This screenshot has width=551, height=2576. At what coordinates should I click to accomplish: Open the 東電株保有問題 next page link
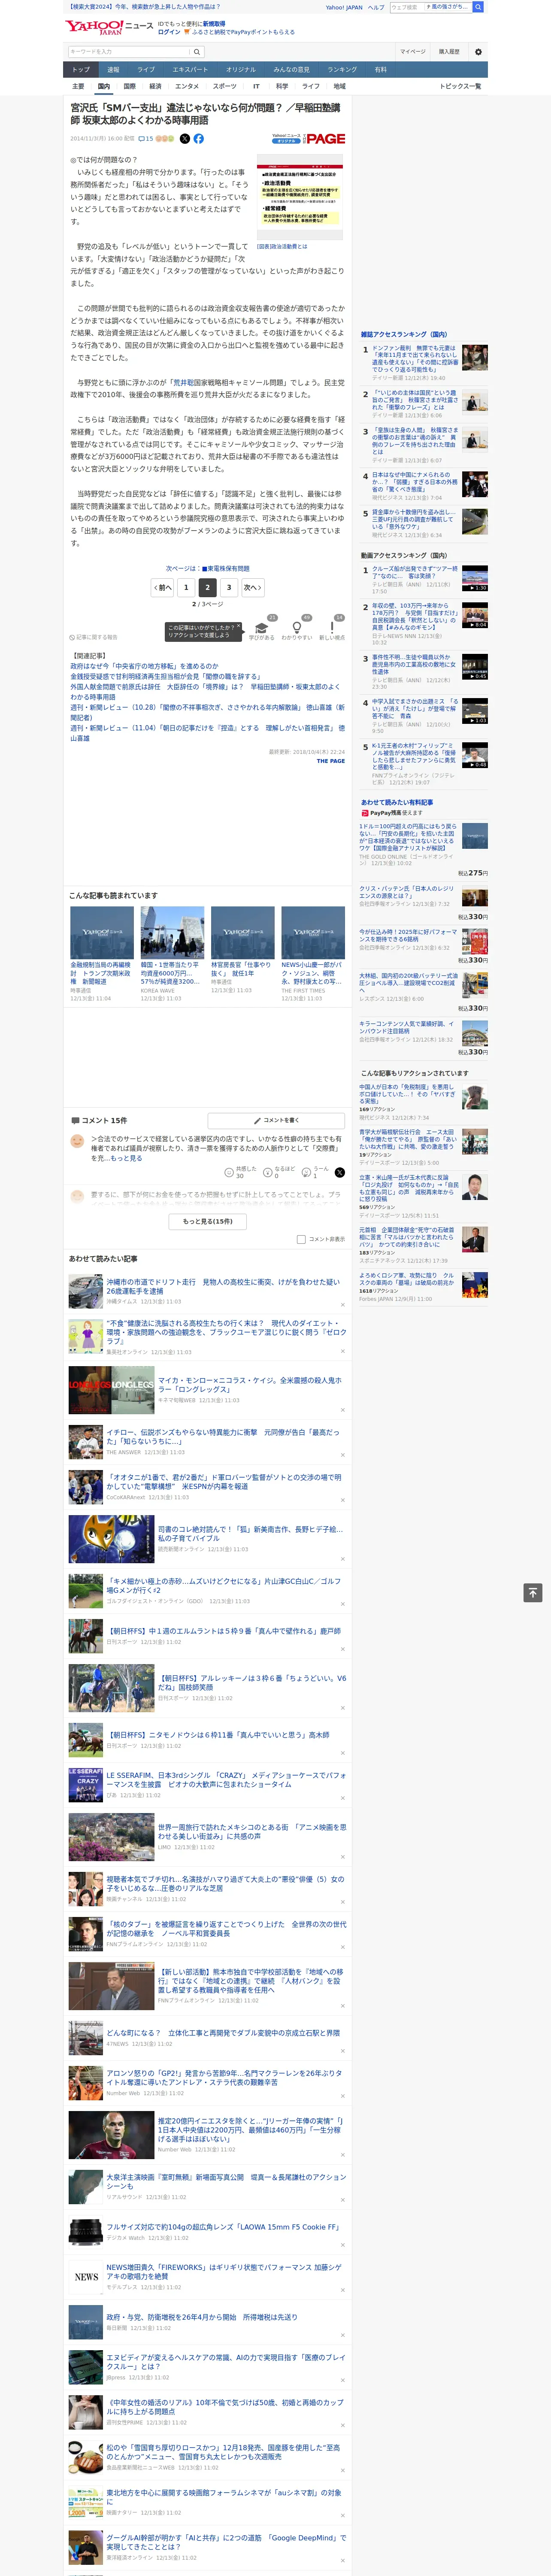click(226, 568)
